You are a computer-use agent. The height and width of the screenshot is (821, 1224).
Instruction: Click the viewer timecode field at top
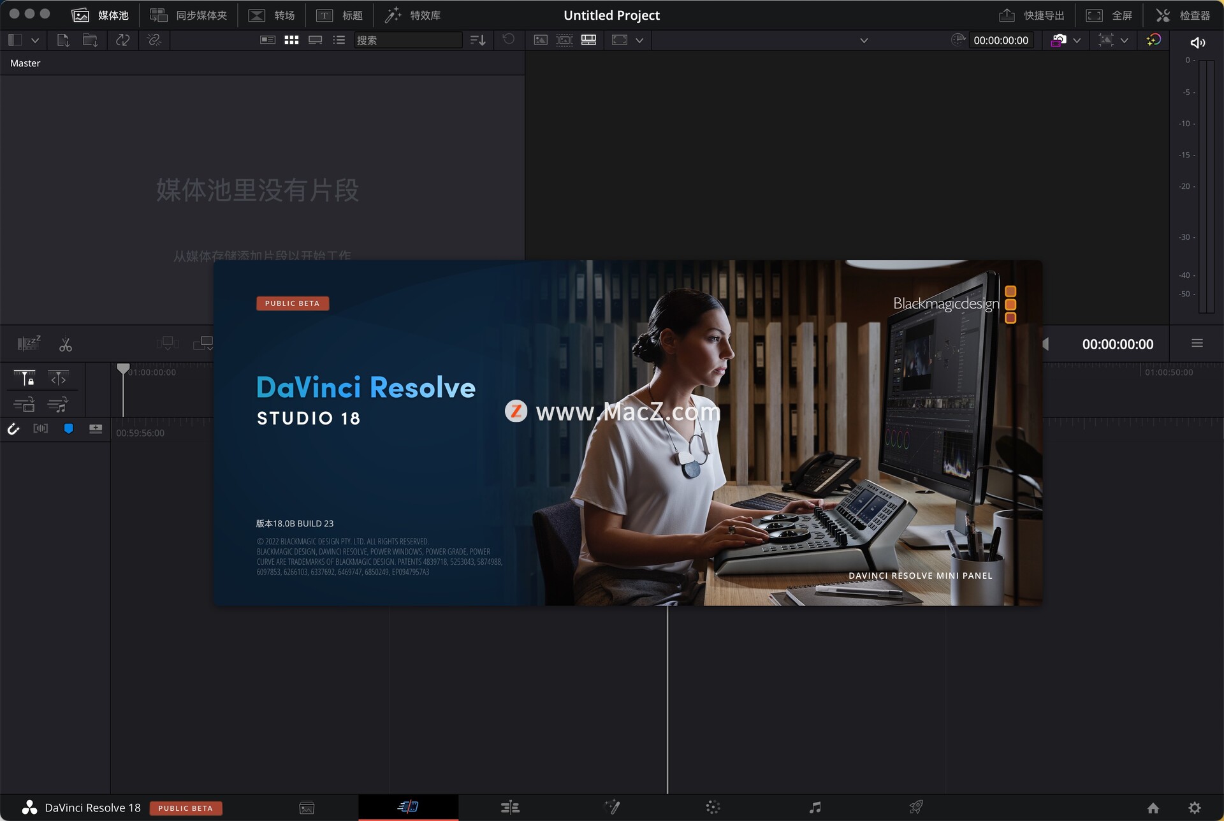click(1001, 40)
